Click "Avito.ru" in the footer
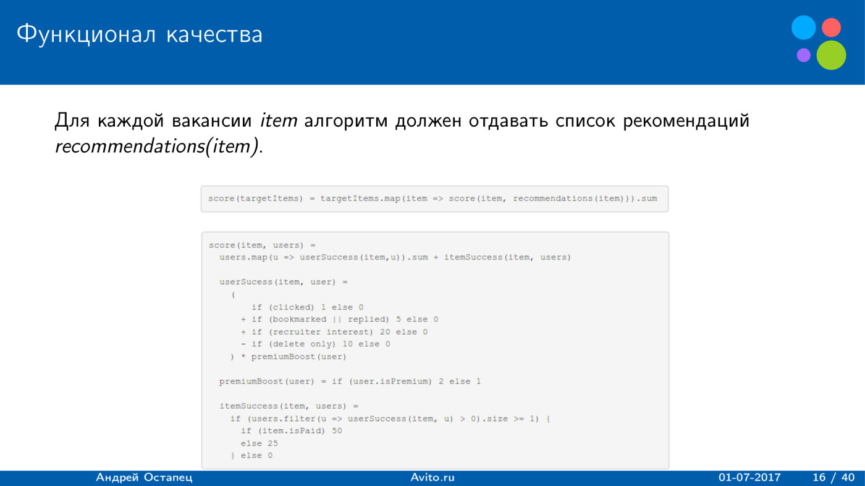Viewport: 865px width, 486px height. [x=432, y=478]
